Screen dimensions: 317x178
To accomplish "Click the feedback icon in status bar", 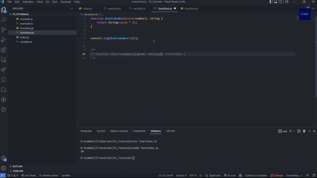I will pos(308,176).
